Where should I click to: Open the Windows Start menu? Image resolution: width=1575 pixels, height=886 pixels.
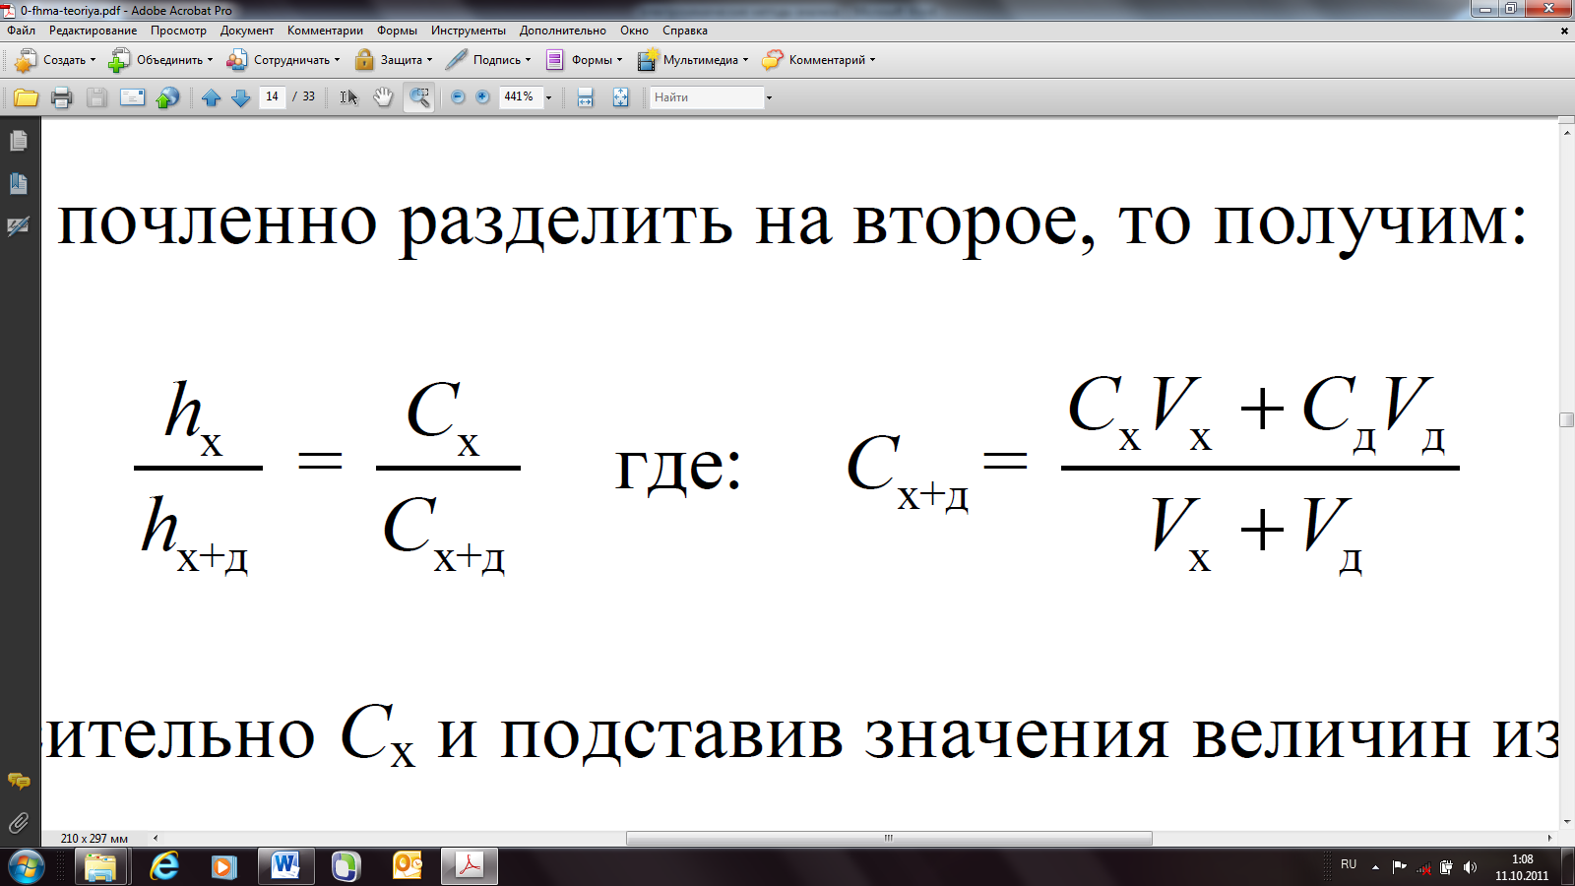tap(25, 866)
